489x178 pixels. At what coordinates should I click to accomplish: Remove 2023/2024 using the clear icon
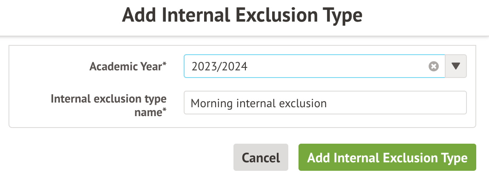point(433,67)
